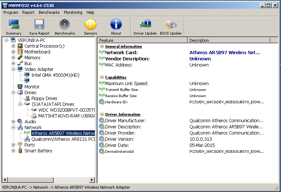Click the About info icon

click(116, 24)
